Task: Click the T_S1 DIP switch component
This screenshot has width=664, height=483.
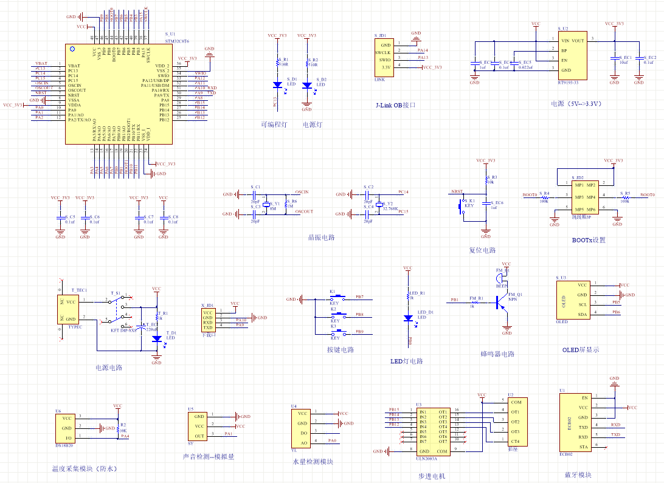Action: (x=118, y=311)
